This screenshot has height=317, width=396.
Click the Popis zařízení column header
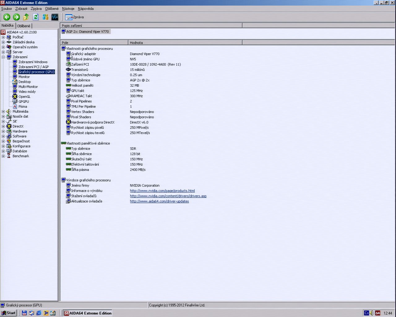151,26
